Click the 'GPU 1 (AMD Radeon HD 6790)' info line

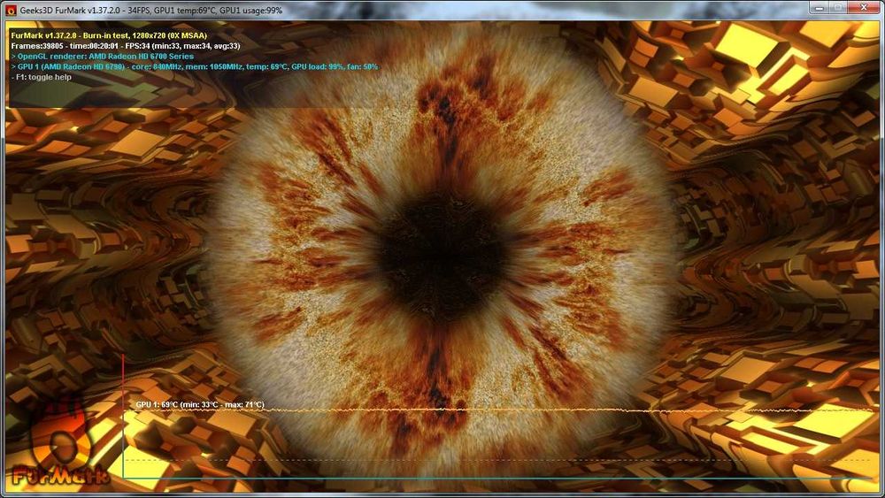pyautogui.click(x=195, y=66)
